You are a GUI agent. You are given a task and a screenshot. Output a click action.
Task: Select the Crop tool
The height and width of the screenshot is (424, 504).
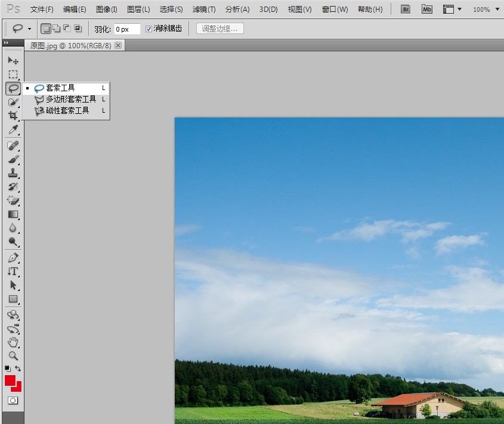[13, 115]
